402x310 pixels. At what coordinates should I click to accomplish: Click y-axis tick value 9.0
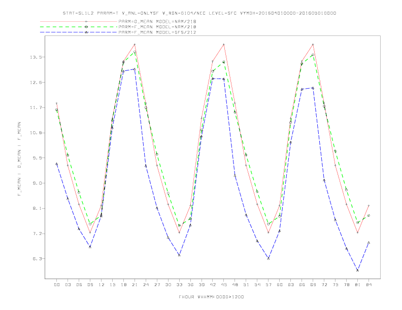37,183
